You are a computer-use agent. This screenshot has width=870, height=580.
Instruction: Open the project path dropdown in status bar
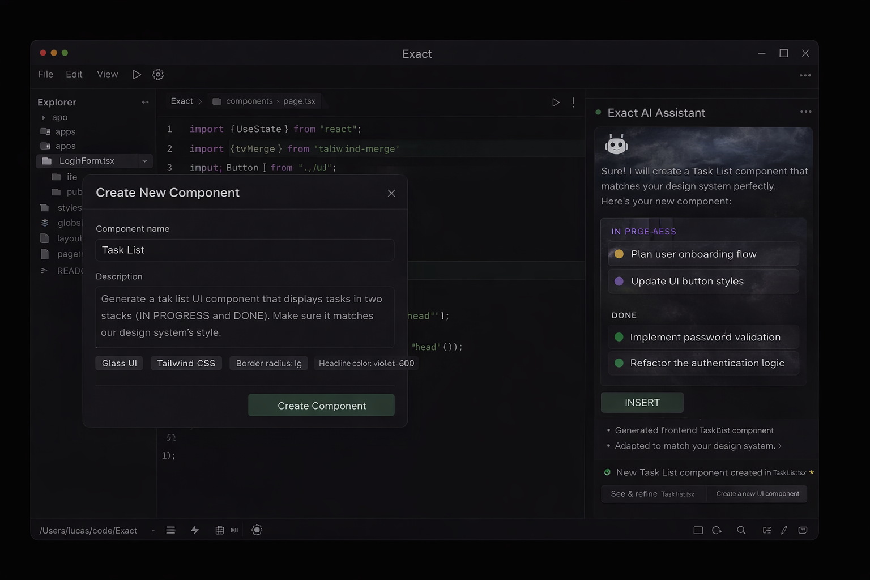tap(153, 531)
